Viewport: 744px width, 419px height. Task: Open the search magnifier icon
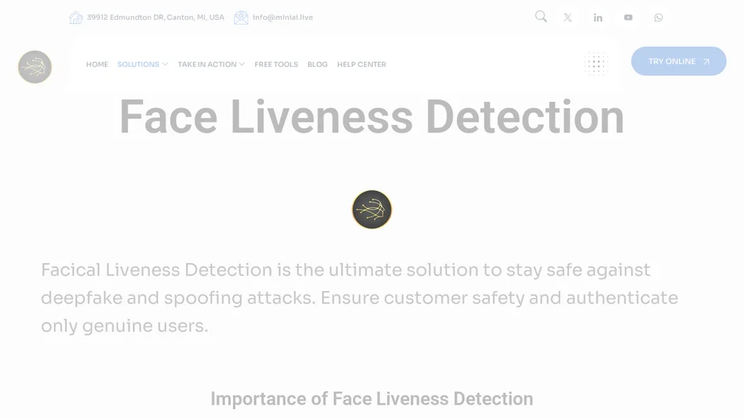tap(541, 17)
